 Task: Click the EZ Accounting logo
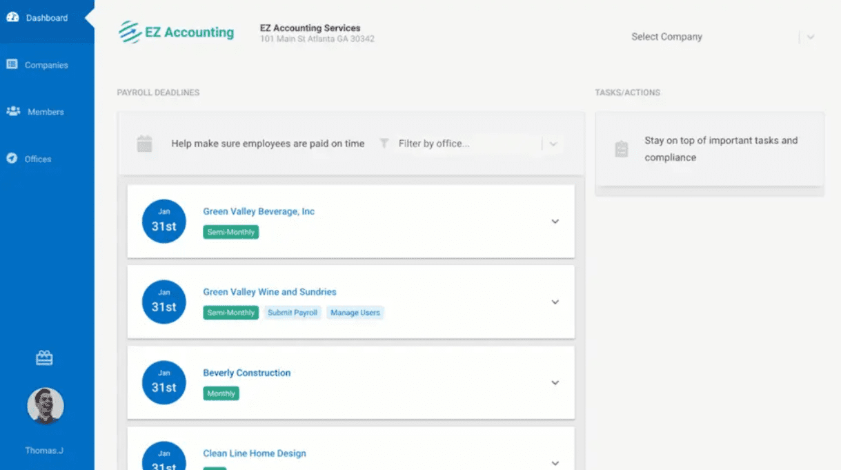pyautogui.click(x=176, y=32)
